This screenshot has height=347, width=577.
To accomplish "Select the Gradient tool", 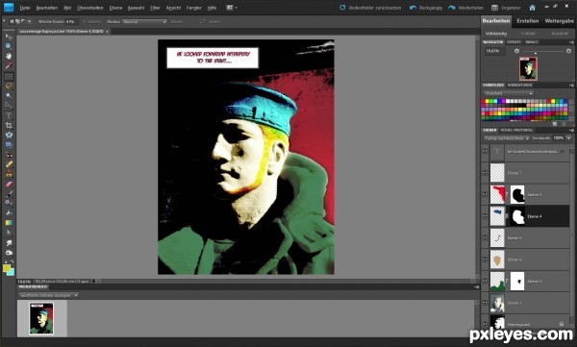I will coord(9,223).
